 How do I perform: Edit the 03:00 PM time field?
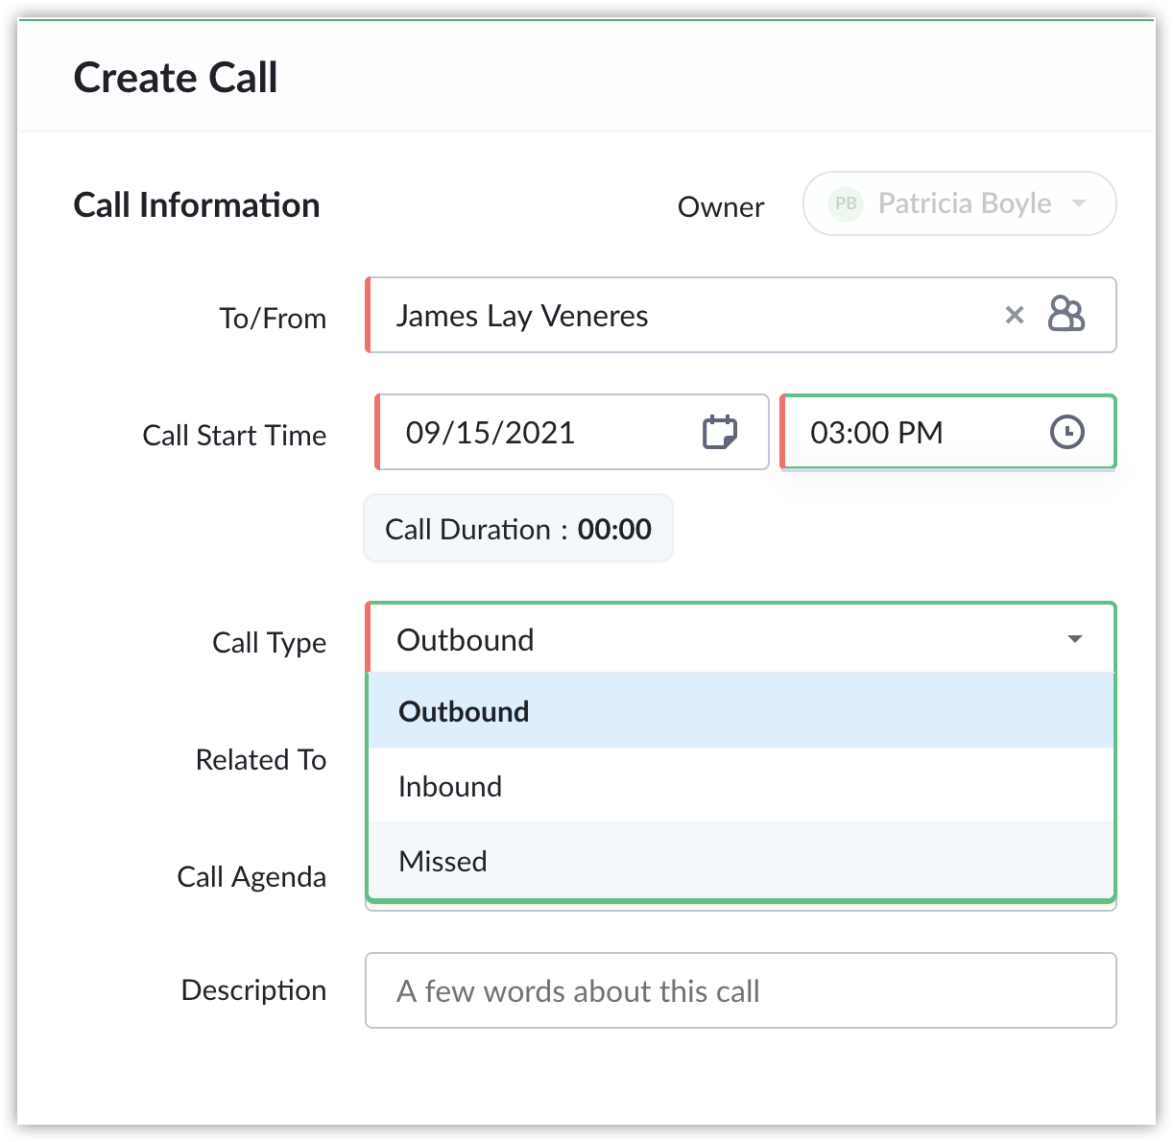pyautogui.click(x=948, y=432)
